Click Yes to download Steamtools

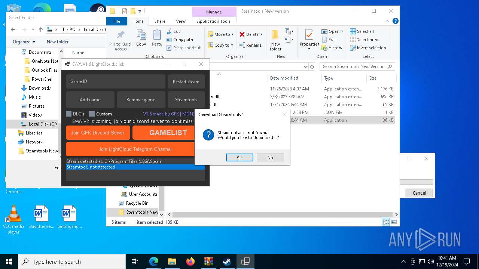239,158
